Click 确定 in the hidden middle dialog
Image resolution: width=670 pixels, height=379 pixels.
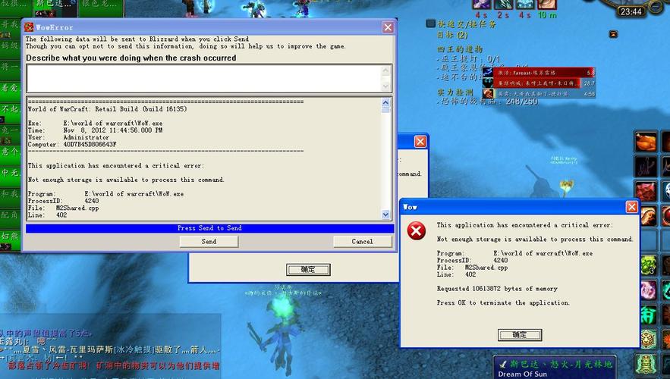point(308,270)
